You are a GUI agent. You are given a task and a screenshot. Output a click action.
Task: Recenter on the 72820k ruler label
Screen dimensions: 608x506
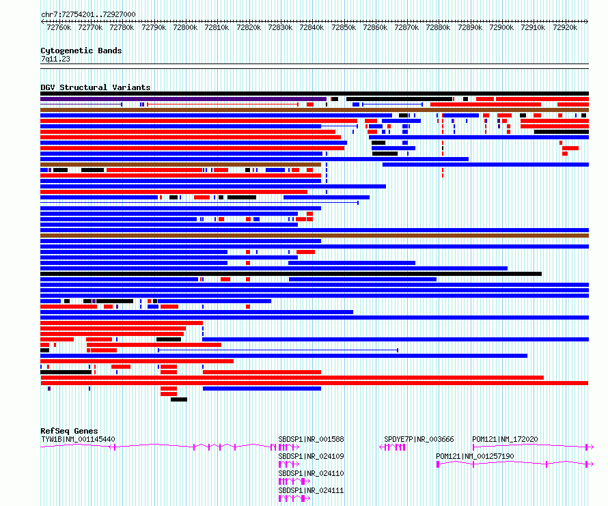point(249,27)
